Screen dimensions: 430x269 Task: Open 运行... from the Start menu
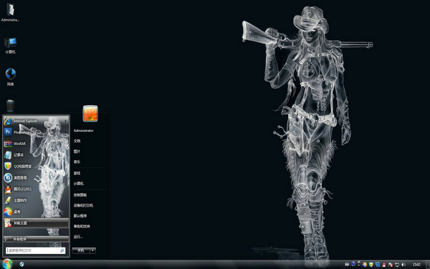pos(78,237)
